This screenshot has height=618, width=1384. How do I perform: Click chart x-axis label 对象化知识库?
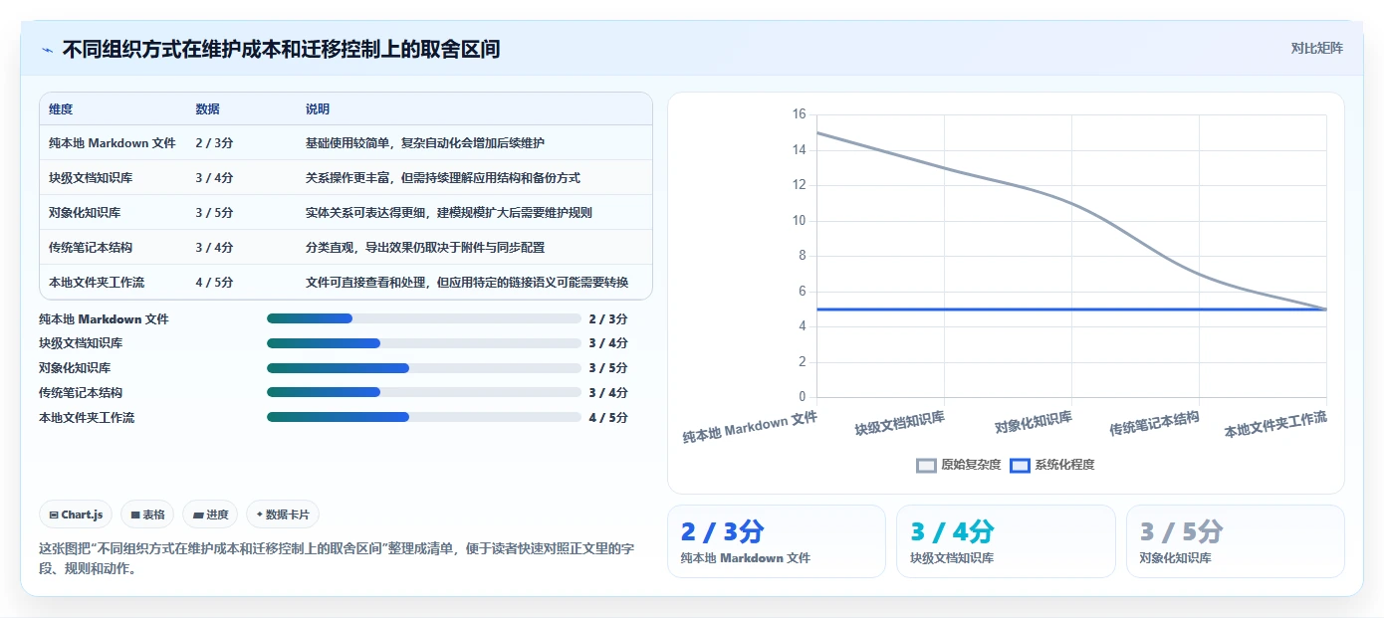(x=1034, y=423)
